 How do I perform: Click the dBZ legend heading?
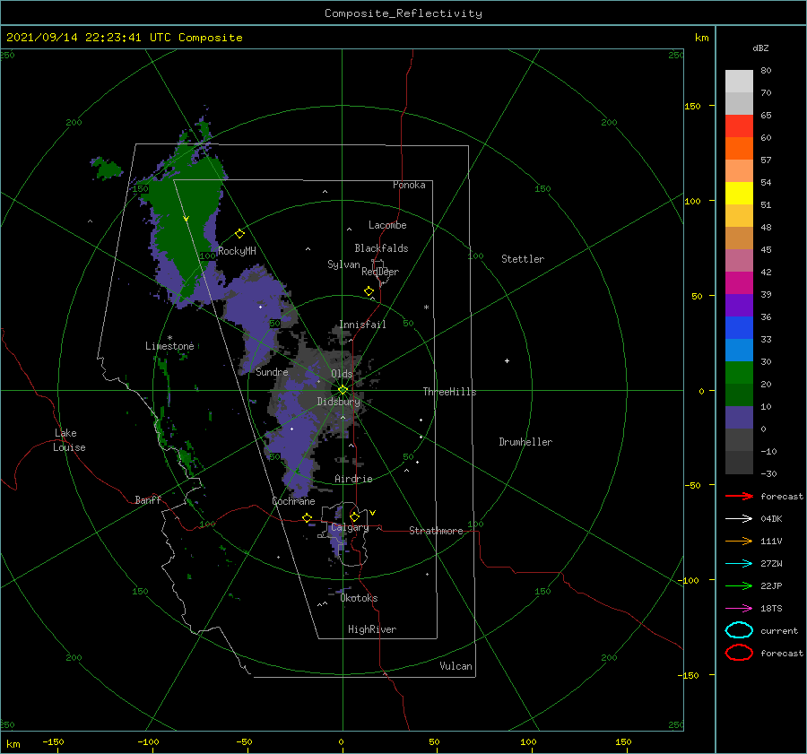760,48
